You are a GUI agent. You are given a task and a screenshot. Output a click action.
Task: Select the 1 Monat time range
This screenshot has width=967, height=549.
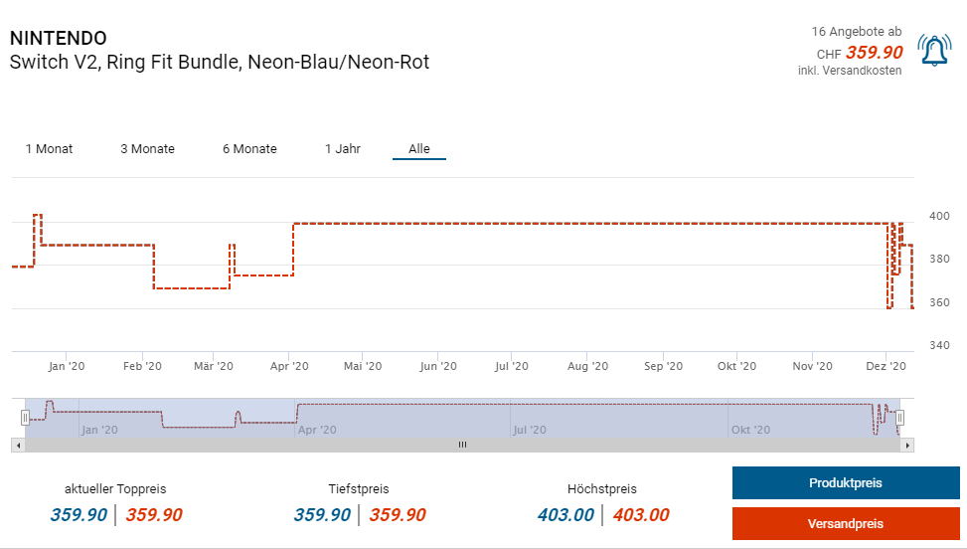point(49,149)
